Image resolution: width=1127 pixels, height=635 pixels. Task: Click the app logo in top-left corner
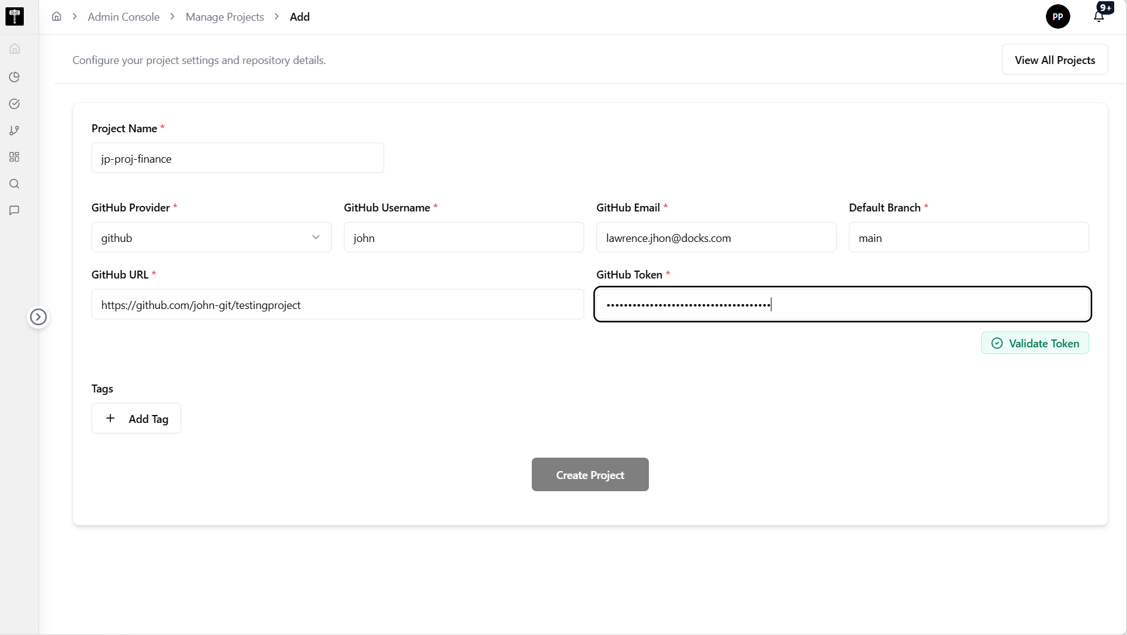[15, 16]
